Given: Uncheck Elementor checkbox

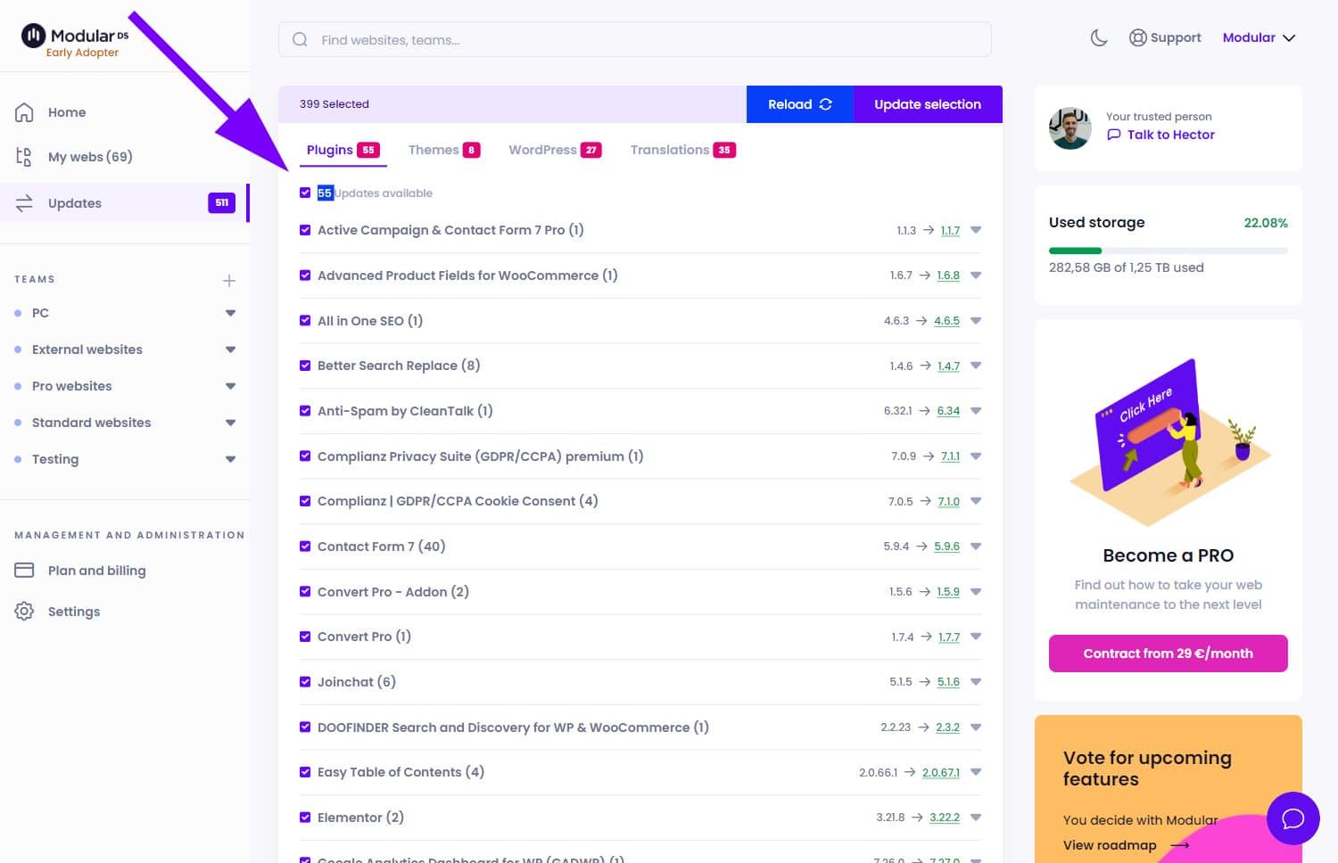Looking at the screenshot, I should click(x=305, y=818).
